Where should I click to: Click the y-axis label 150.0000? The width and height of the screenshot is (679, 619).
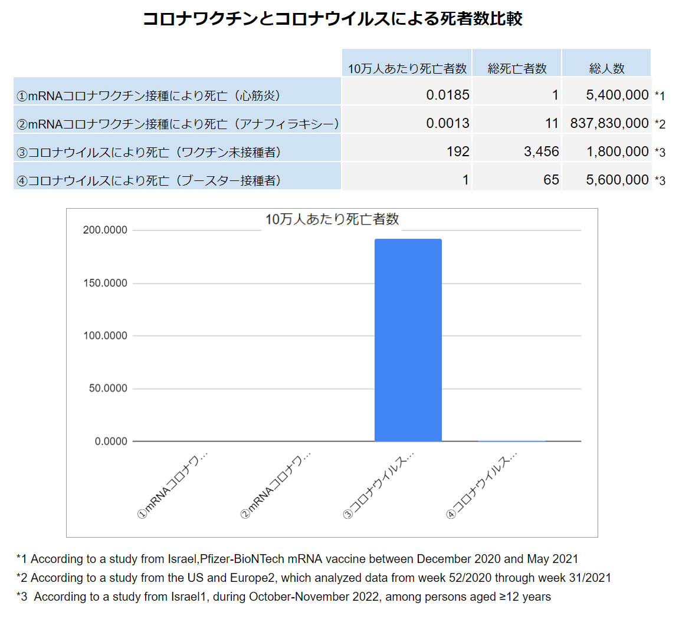coord(105,283)
